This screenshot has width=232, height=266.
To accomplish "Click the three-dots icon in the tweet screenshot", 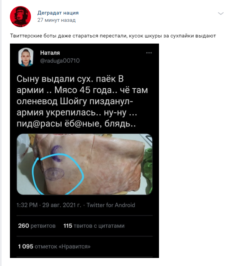I will point(149,53).
